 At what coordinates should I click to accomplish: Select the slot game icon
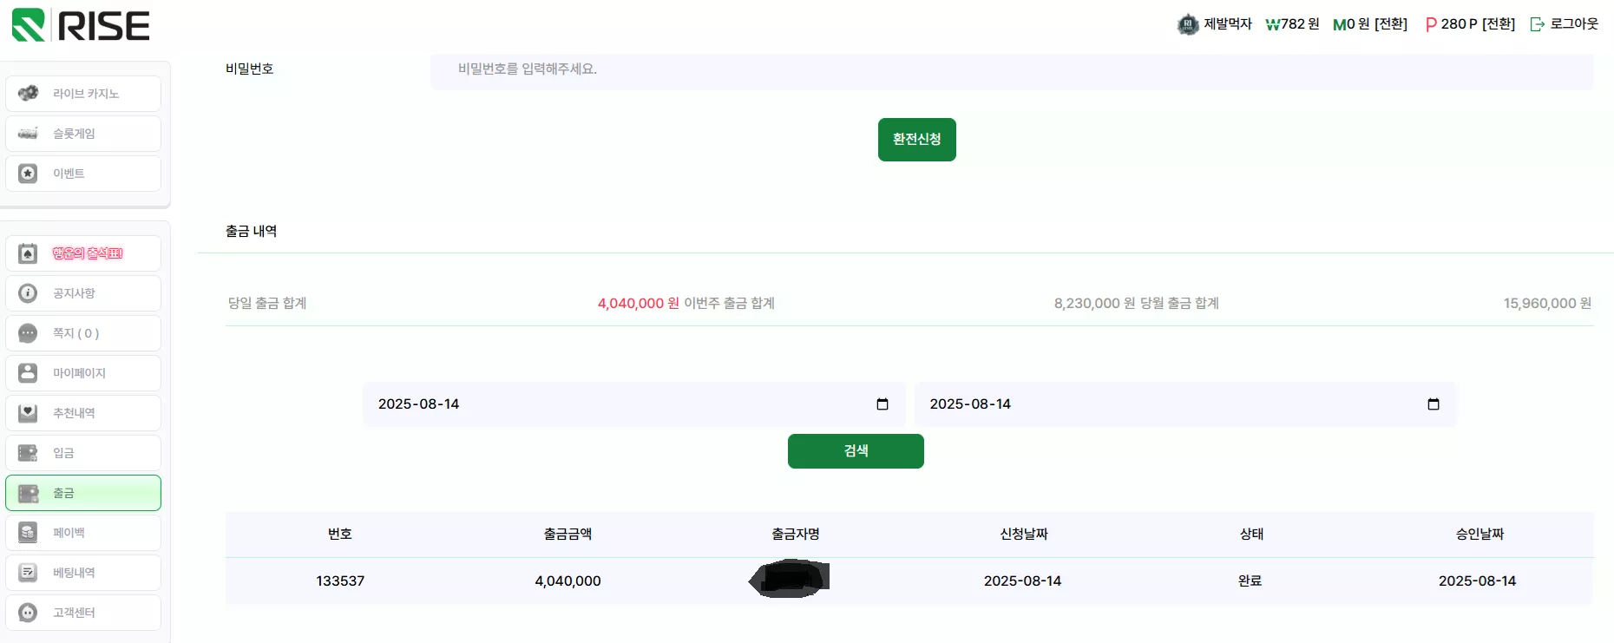pyautogui.click(x=28, y=133)
